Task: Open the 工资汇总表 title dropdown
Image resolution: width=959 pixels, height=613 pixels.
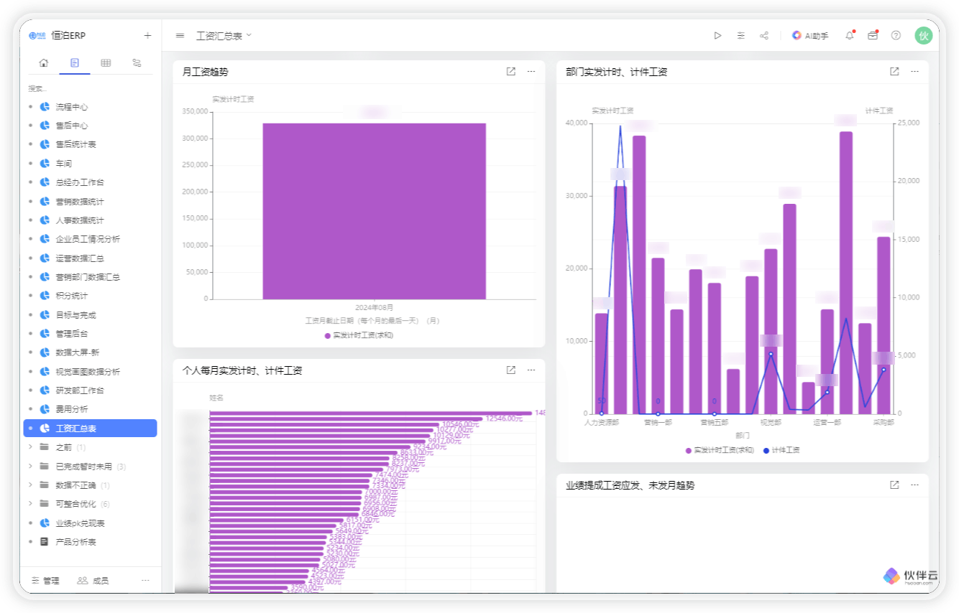Action: coord(224,35)
